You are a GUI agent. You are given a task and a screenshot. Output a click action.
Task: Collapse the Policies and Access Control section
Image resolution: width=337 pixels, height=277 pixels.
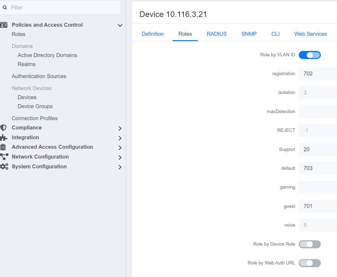120,25
